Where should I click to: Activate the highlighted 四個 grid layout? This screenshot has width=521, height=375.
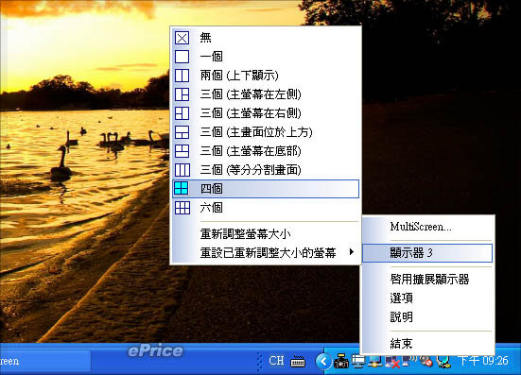[266, 189]
